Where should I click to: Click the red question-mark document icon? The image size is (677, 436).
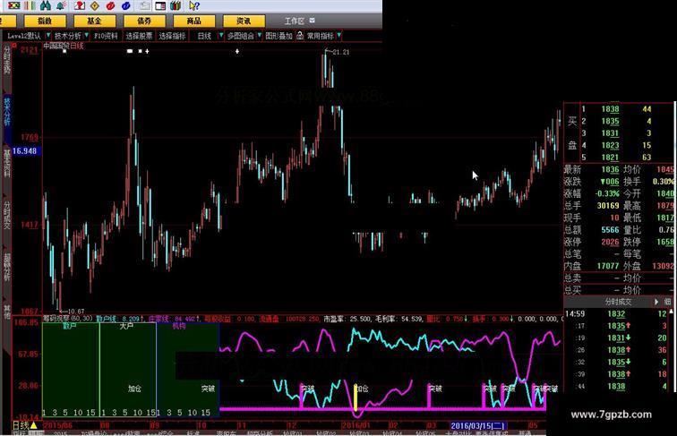80,5
